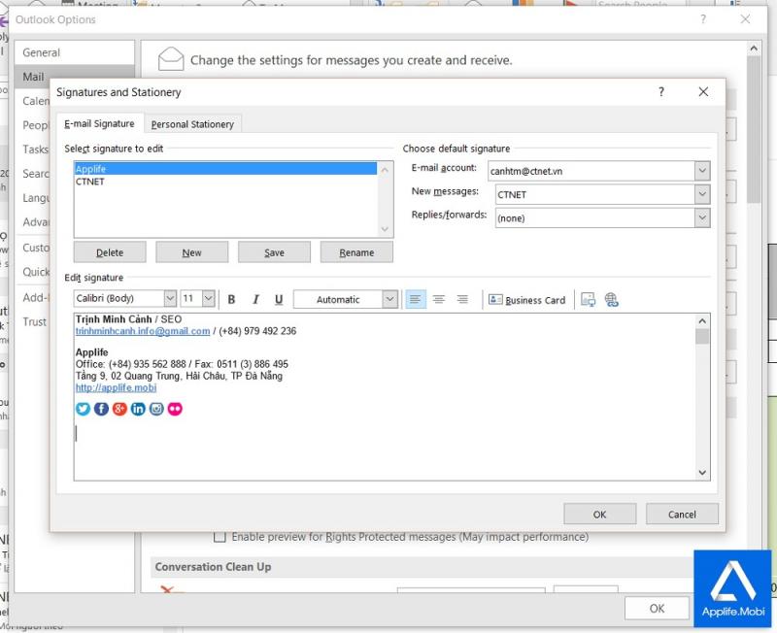Click the Facebook icon in signature
777x633 pixels.
(x=101, y=409)
